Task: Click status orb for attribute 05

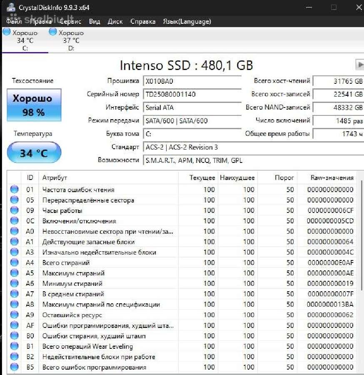Action: click(14, 200)
